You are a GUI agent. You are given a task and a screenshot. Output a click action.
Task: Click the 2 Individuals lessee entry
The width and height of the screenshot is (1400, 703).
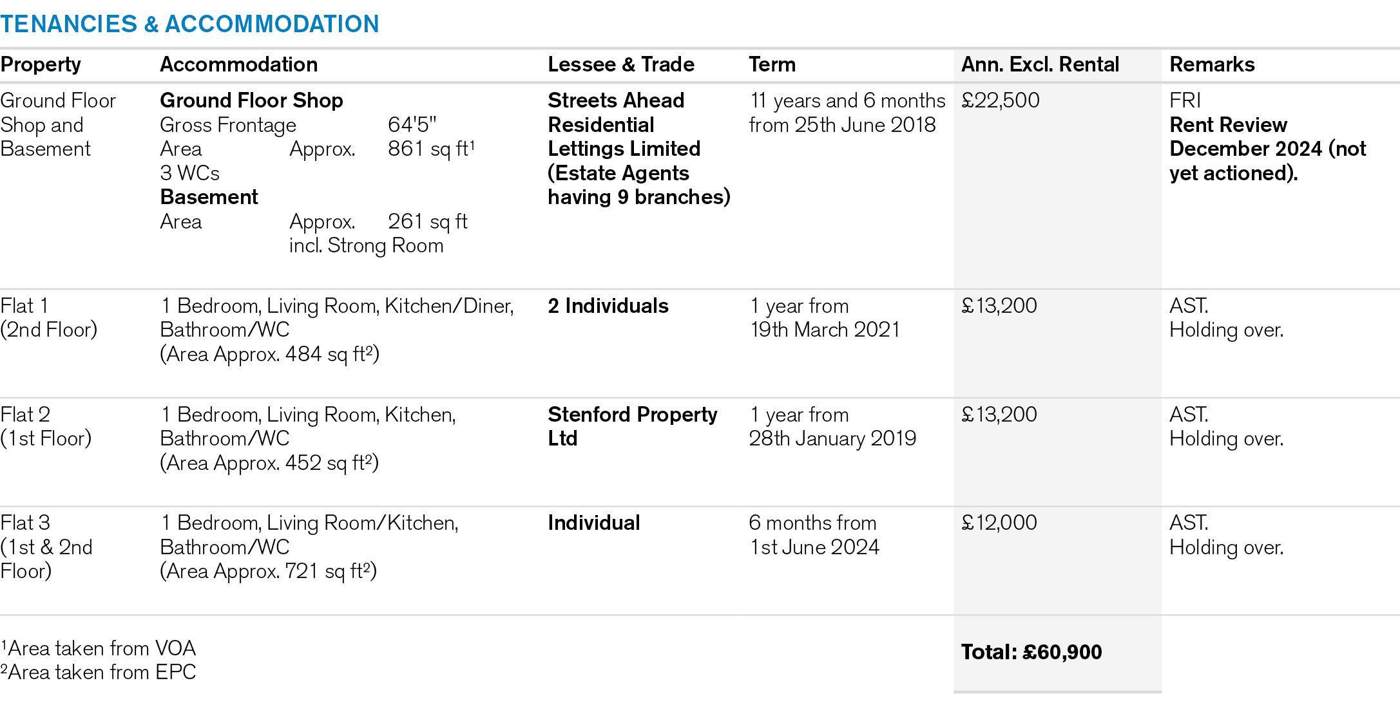608,306
